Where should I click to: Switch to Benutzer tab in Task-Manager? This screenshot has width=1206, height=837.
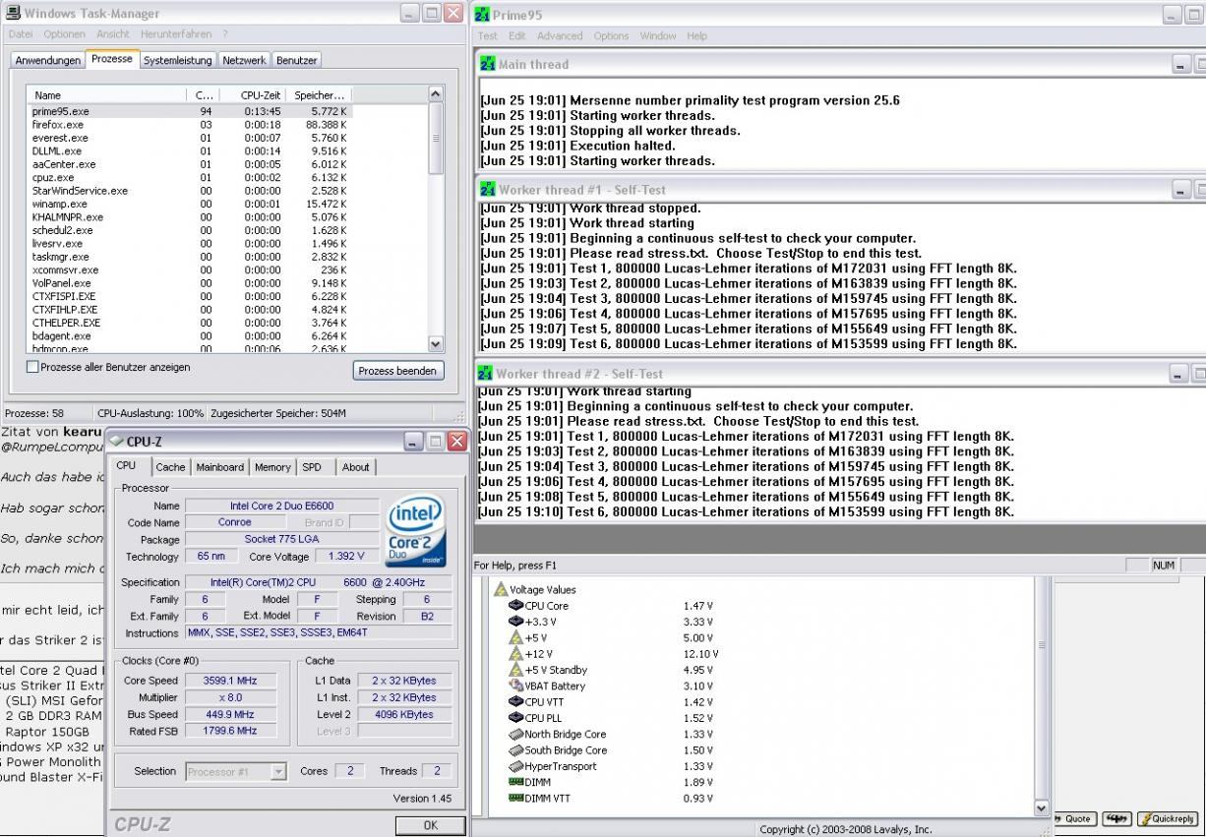[296, 60]
